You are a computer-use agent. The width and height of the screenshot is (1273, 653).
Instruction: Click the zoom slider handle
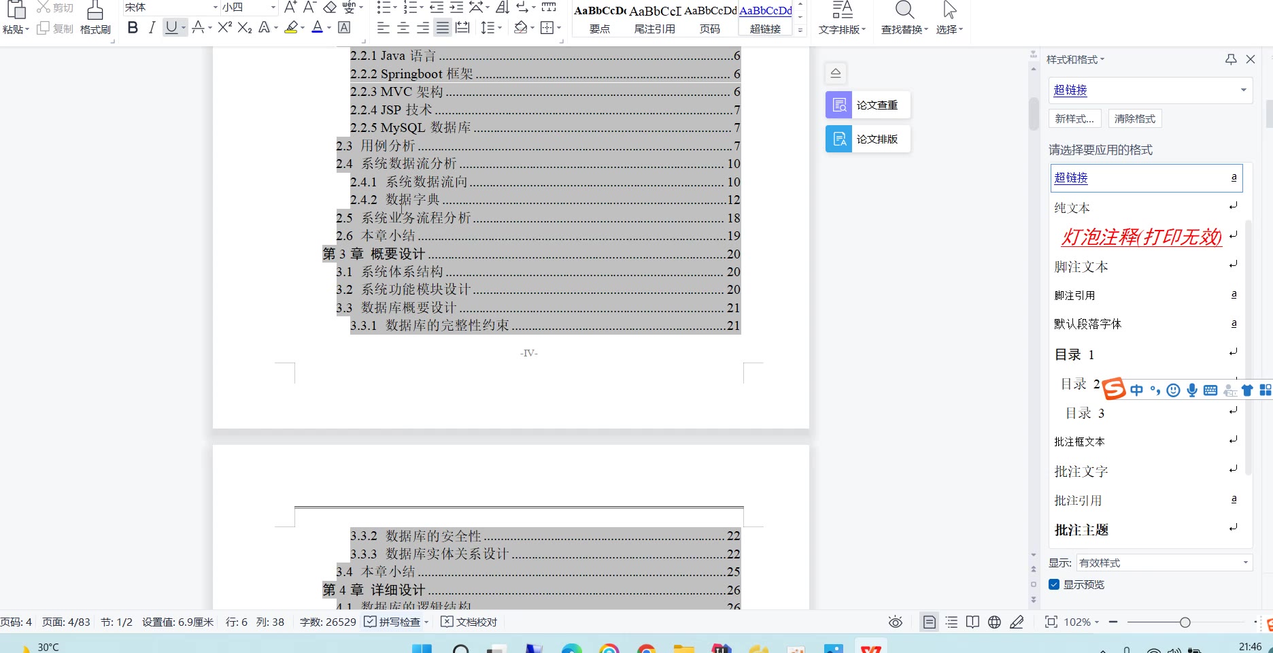(1185, 622)
